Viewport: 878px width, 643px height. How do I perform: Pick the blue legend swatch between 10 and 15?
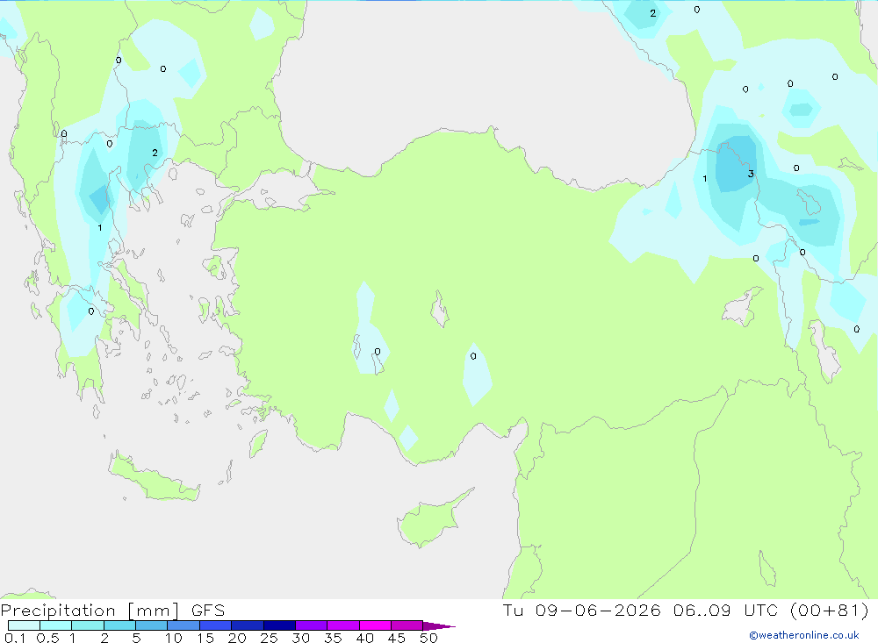click(x=184, y=625)
